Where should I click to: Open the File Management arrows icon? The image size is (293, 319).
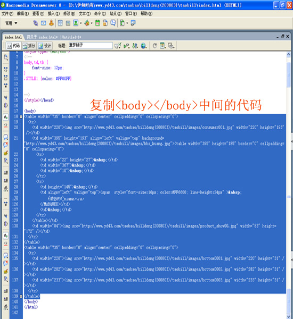[135, 46]
